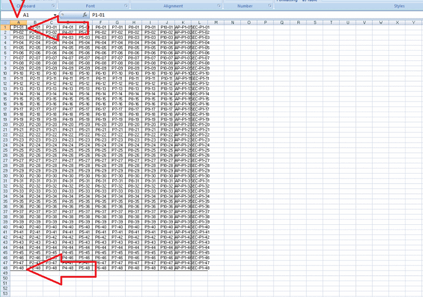Image resolution: width=423 pixels, height=297 pixels.
Task: Select column T header
Action: point(331,23)
